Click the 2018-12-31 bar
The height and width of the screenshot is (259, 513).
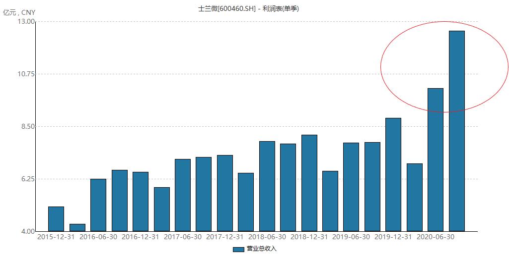point(309,183)
